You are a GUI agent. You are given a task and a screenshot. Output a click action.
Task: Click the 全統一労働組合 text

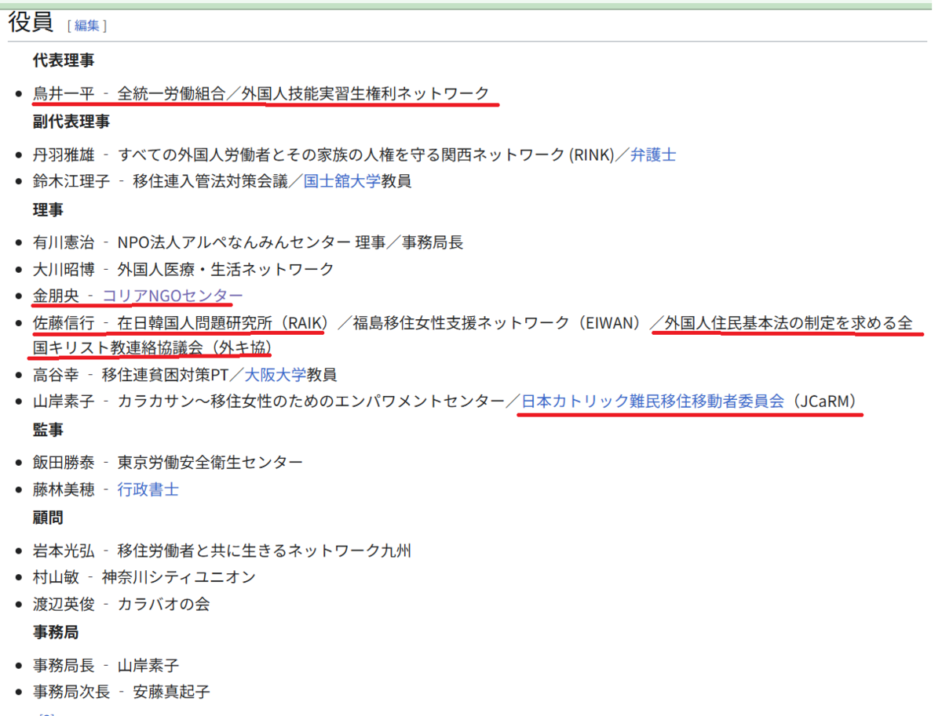171,93
